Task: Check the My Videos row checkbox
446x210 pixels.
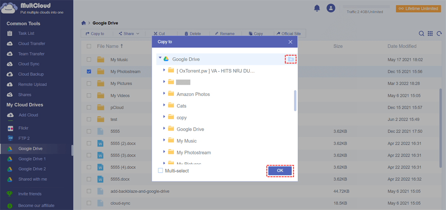Action: 89,96
